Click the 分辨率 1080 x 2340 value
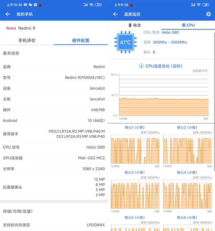Viewport: 215px width, 231px height. (93, 169)
